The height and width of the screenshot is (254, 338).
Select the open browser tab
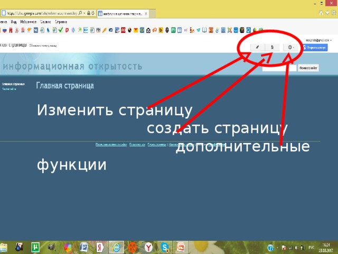point(123,14)
